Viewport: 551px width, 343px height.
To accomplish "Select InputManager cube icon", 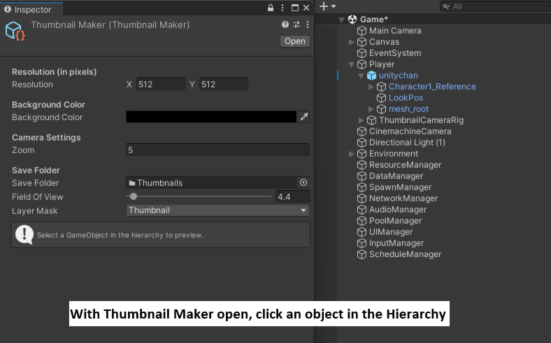I will (x=362, y=243).
